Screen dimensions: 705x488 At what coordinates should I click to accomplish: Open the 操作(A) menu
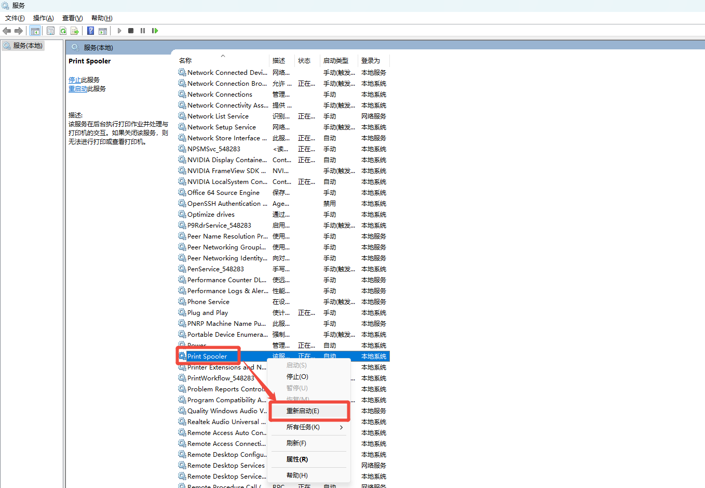(x=43, y=18)
